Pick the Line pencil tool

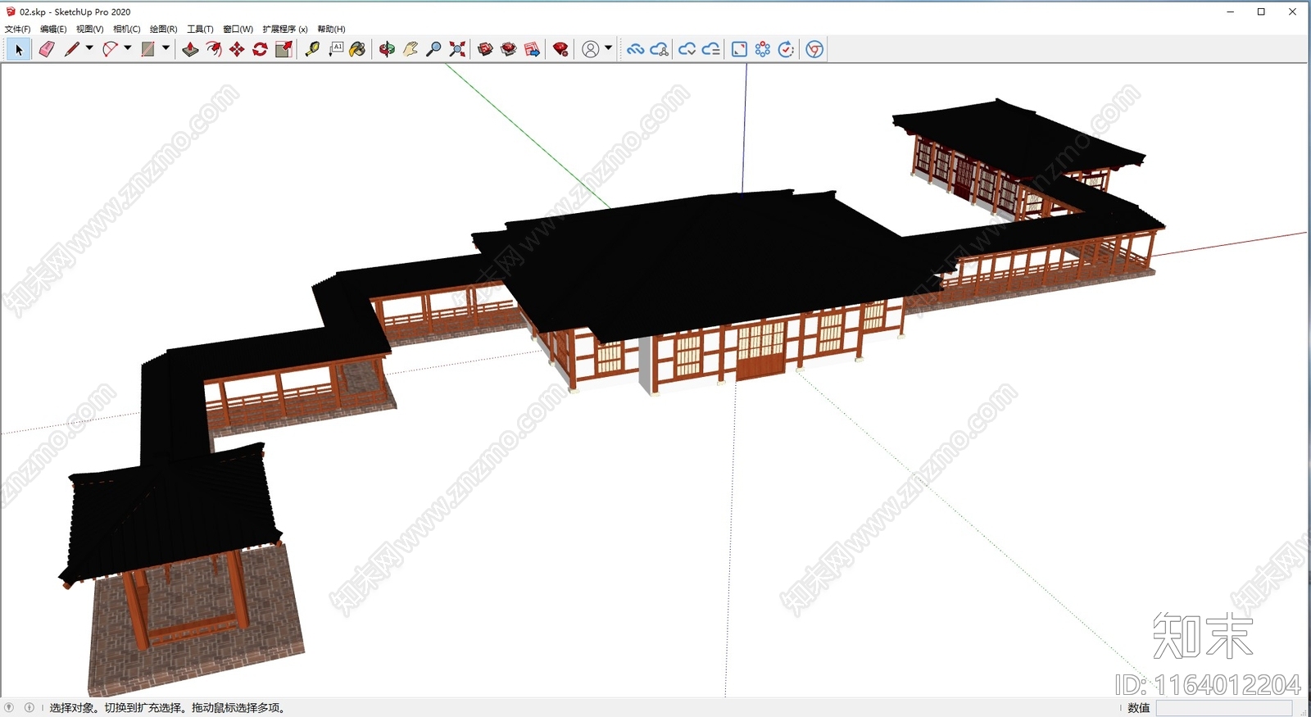click(72, 49)
